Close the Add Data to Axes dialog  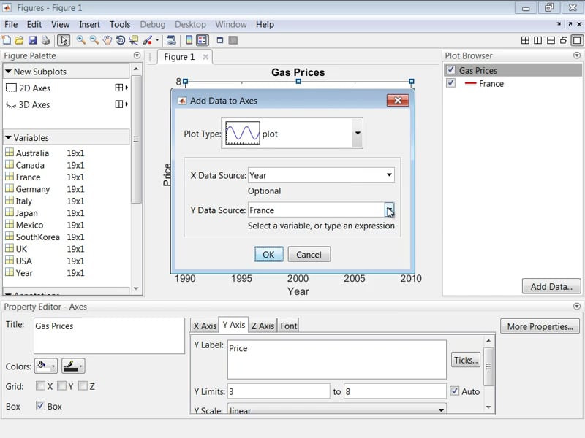[398, 100]
